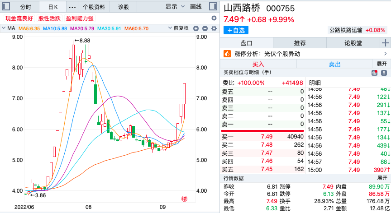Open MA indicator settings gear

tap(214, 28)
